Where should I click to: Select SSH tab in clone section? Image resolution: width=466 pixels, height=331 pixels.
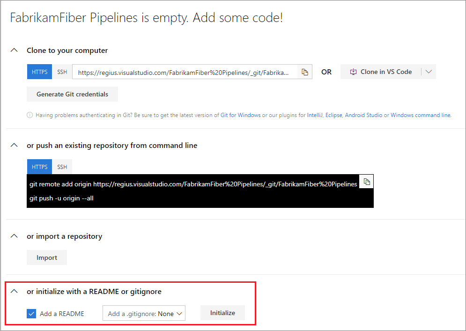click(62, 72)
